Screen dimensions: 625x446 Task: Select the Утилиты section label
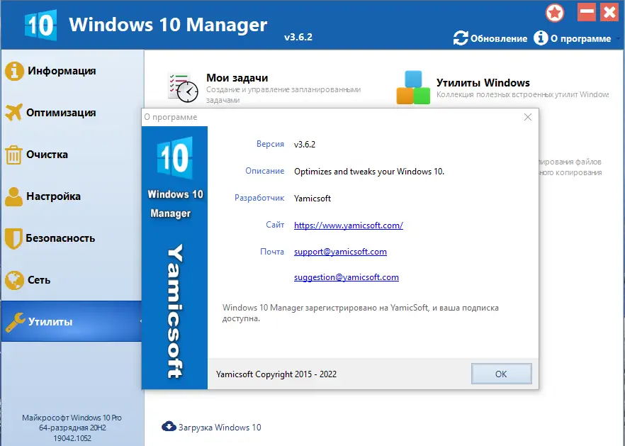(50, 322)
